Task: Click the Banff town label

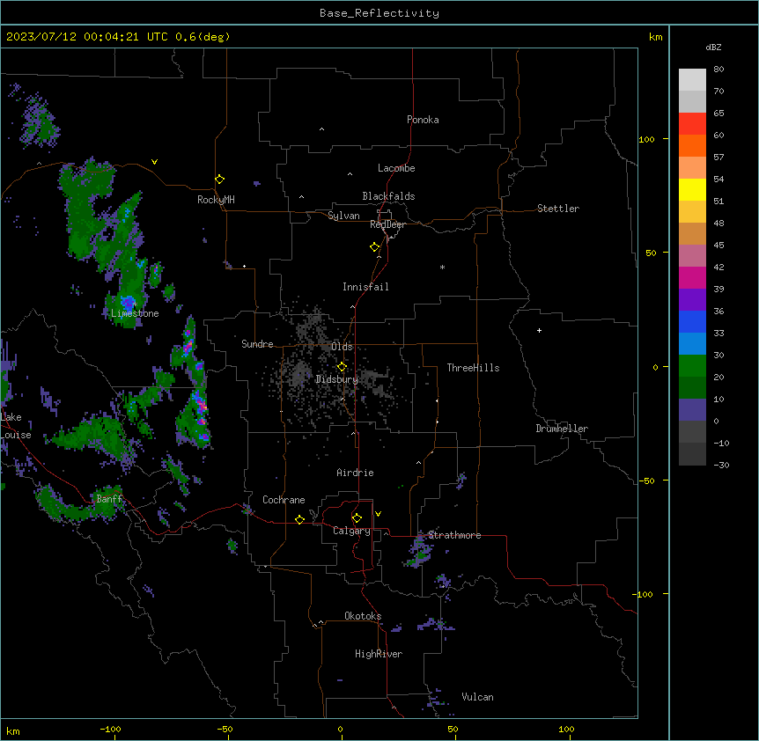Action: (109, 499)
